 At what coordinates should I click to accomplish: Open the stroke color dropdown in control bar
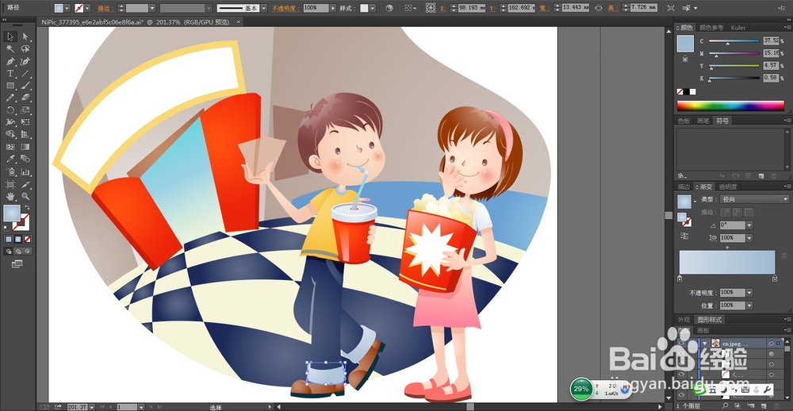click(x=87, y=8)
